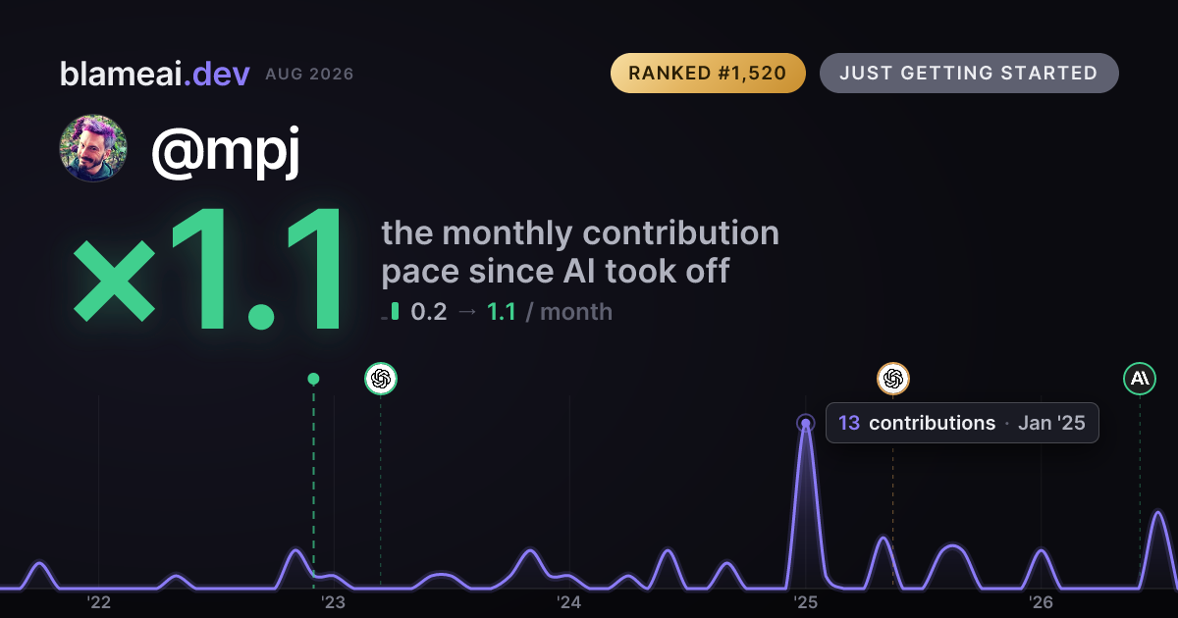Select the Anthropic logo marker icon
The height and width of the screenshot is (618, 1178).
[x=1140, y=378]
